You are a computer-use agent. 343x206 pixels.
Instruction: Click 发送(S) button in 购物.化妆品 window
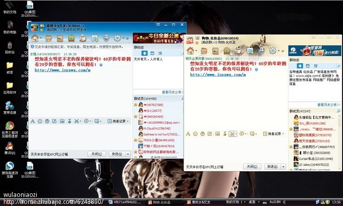point(272,167)
